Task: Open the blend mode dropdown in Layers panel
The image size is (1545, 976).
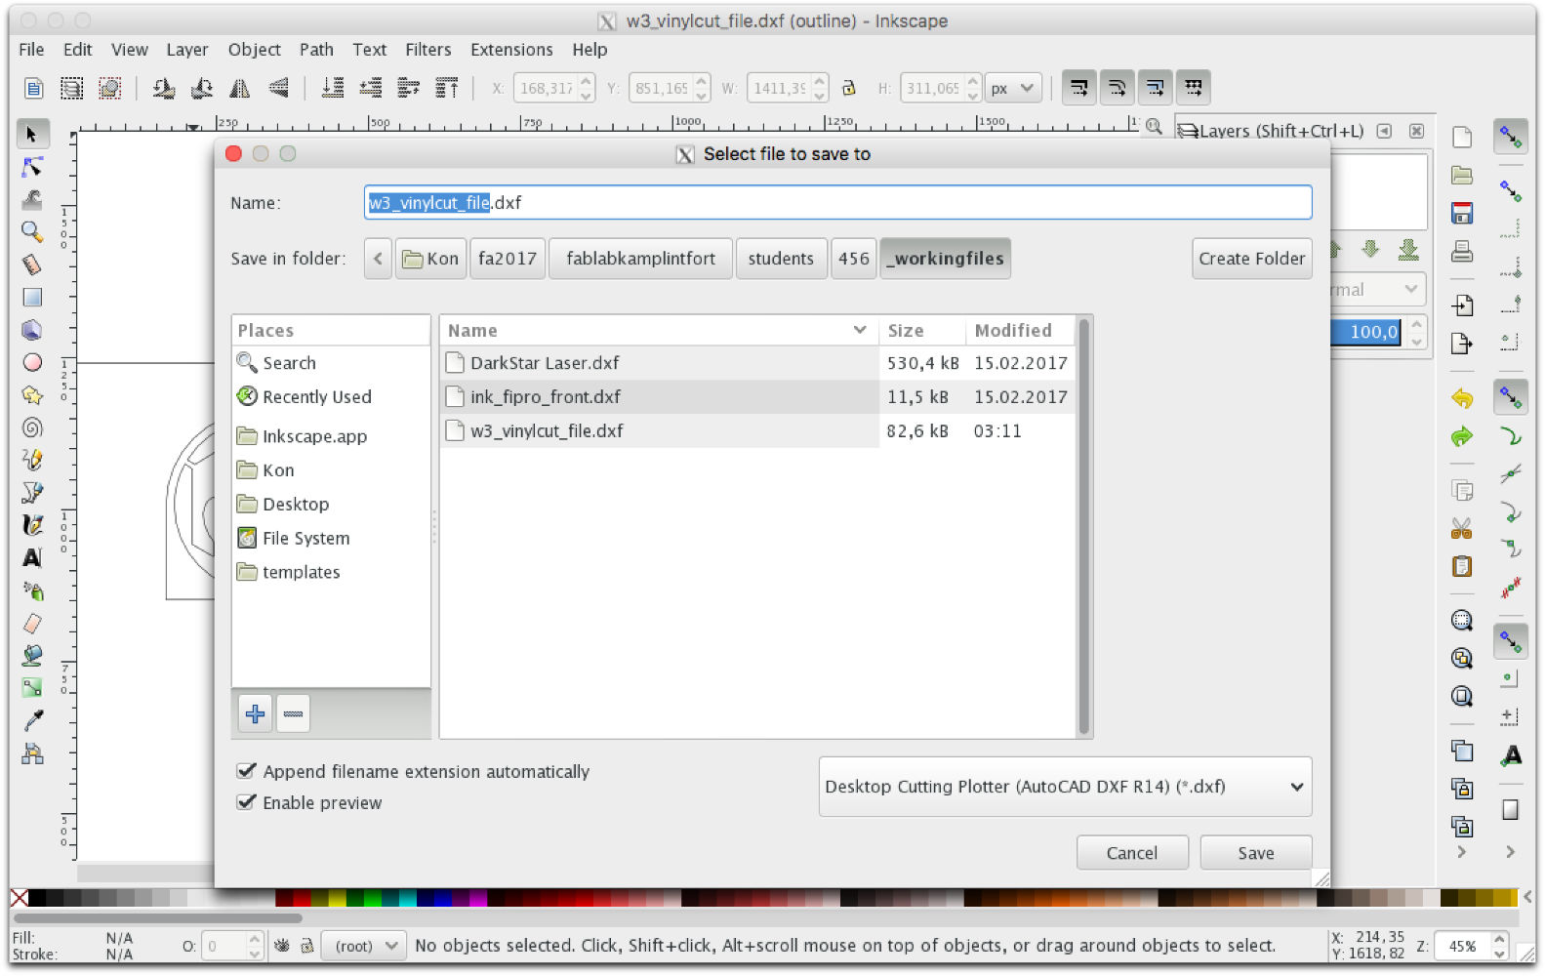Action: click(x=1379, y=290)
